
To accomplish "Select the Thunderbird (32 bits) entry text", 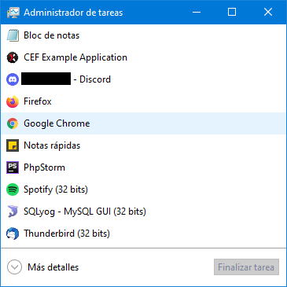I will tap(67, 234).
